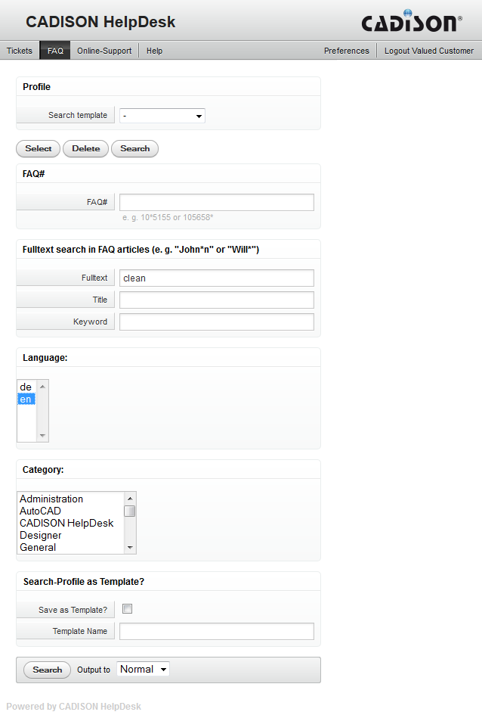This screenshot has height=715, width=482.
Task: Click the Select button
Action: [x=39, y=148]
